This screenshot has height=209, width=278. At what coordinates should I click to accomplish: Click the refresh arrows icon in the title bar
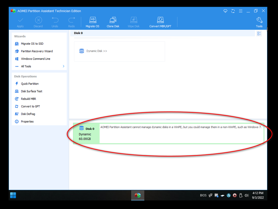tap(233, 11)
